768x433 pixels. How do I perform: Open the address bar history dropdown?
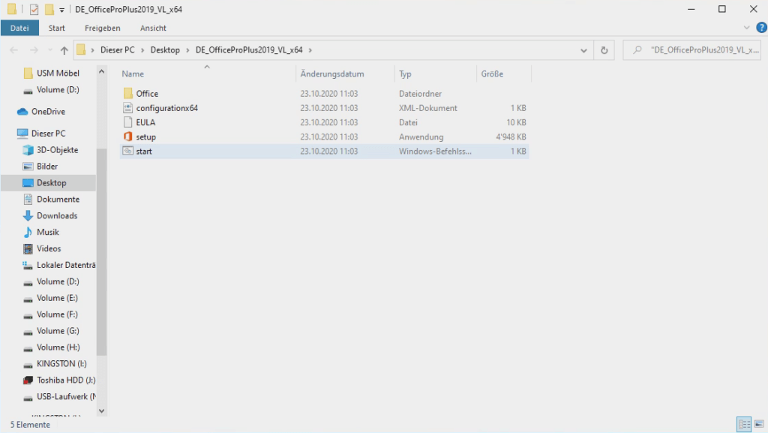click(x=584, y=50)
